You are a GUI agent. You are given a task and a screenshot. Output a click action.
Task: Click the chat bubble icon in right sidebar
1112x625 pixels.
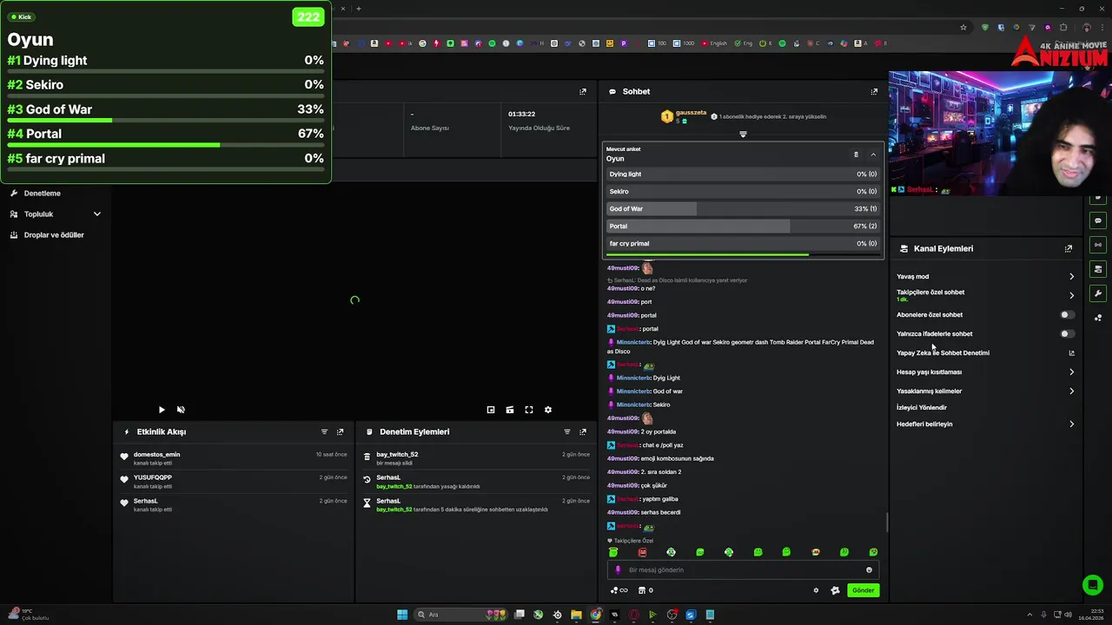[x=1098, y=220]
